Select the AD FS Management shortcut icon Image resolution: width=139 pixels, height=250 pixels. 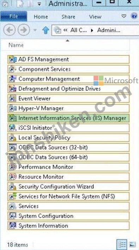[x=12, y=59]
